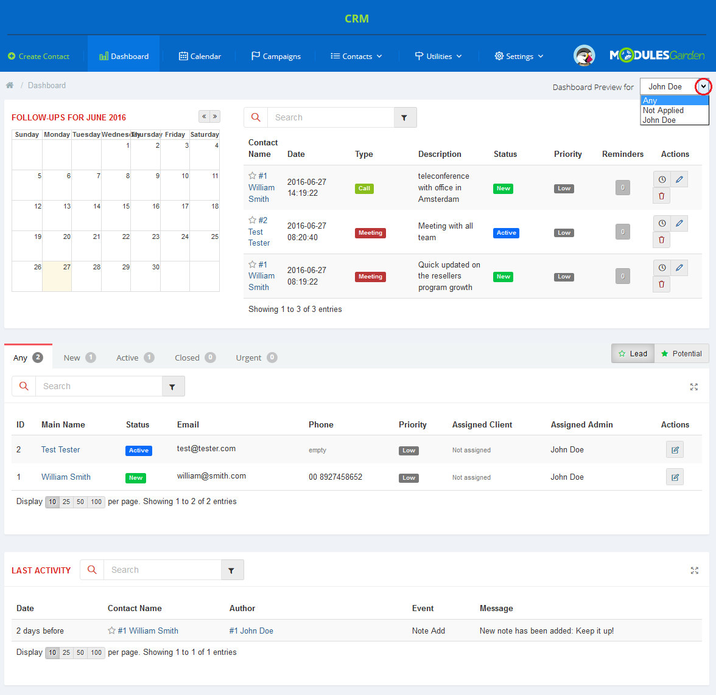
Task: Open the Campaigns nav item
Action: pyautogui.click(x=276, y=56)
